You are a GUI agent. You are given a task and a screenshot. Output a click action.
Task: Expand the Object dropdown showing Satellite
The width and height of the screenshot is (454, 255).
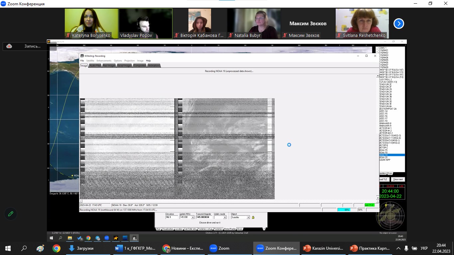click(x=248, y=217)
